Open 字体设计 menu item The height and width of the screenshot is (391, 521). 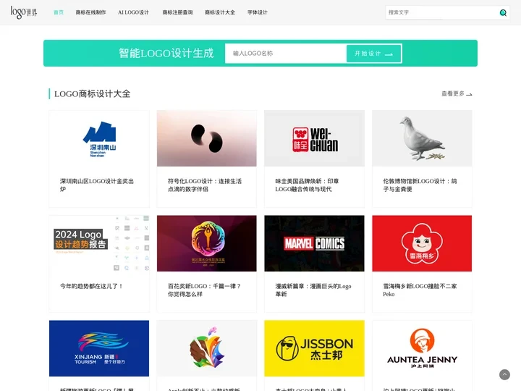click(x=257, y=12)
